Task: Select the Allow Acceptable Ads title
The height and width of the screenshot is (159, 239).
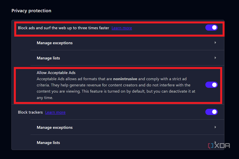Action: (x=56, y=73)
